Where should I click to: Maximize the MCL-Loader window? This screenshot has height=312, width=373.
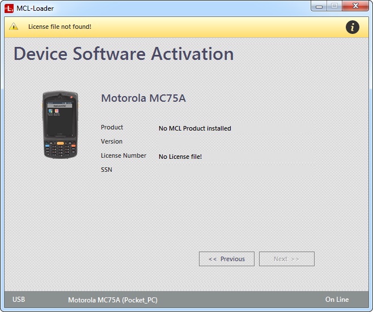click(x=334, y=6)
